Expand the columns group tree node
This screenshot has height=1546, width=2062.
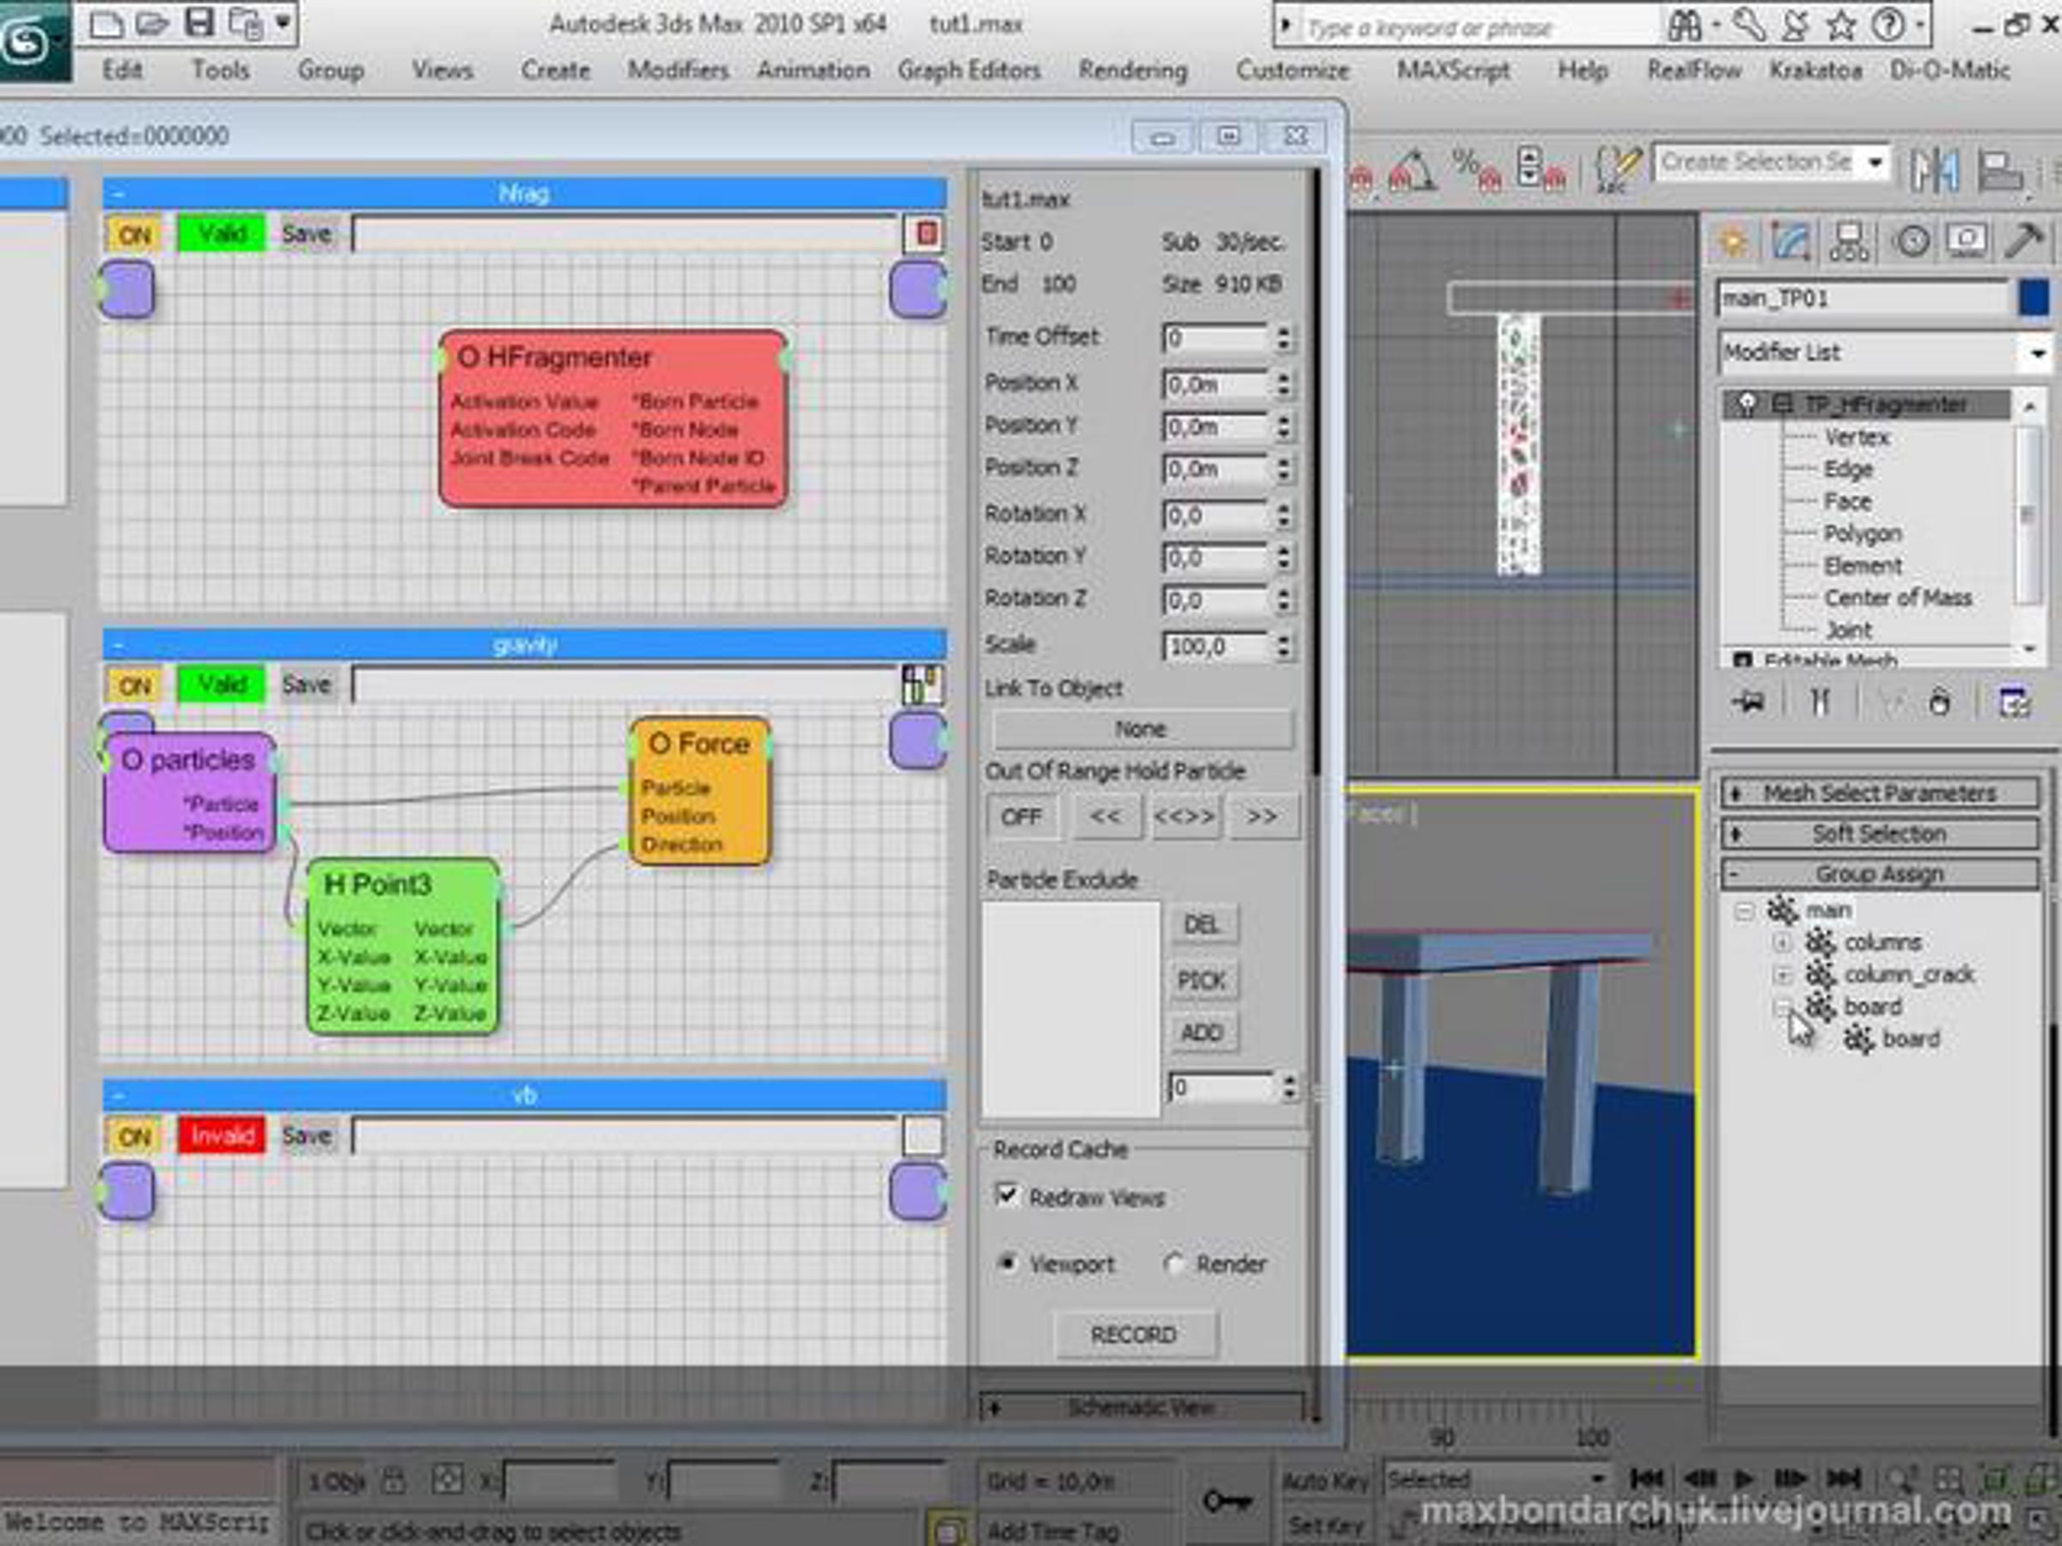[x=1781, y=943]
